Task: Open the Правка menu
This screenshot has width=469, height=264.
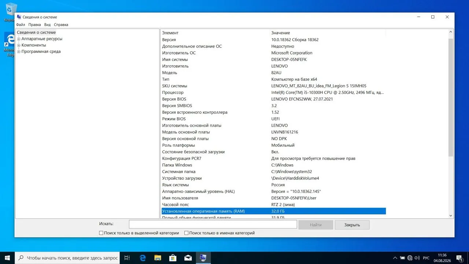Action: point(34,25)
